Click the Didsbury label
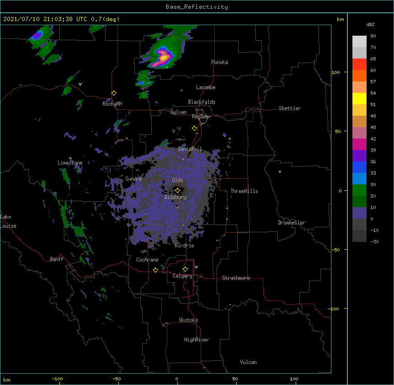Image resolution: width=394 pixels, height=385 pixels. point(176,197)
